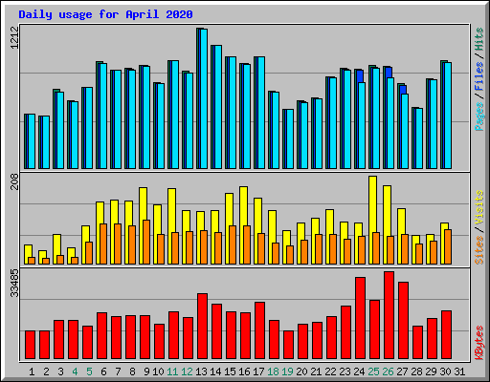This screenshot has width=490, height=382.
Task: Click day label 26 on the x-axis
Action: pyautogui.click(x=388, y=371)
